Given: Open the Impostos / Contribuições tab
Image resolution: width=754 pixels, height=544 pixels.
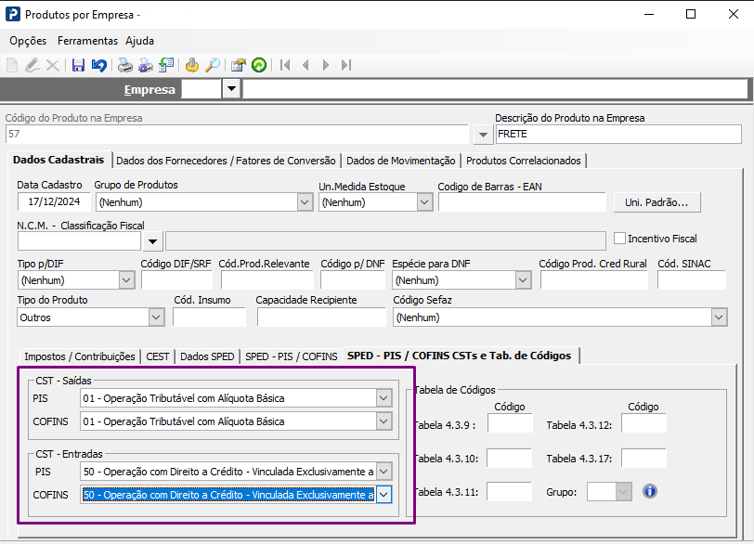Looking at the screenshot, I should 80,356.
